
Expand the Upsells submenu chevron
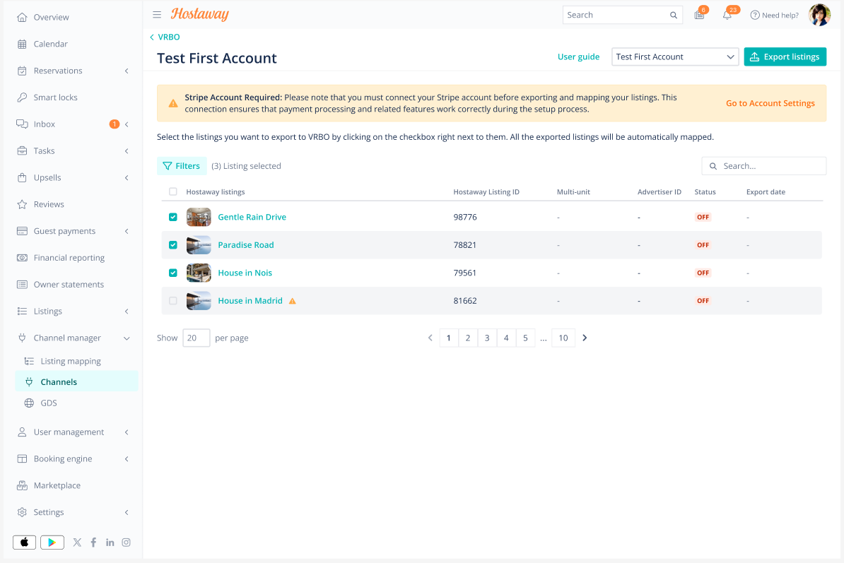(x=127, y=178)
